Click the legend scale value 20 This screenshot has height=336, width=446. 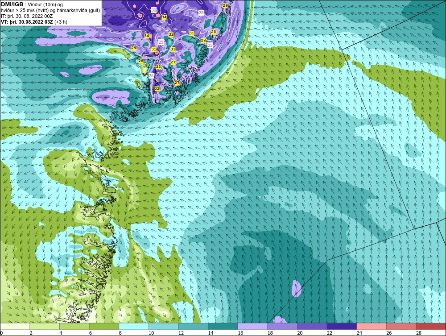pyautogui.click(x=300, y=333)
